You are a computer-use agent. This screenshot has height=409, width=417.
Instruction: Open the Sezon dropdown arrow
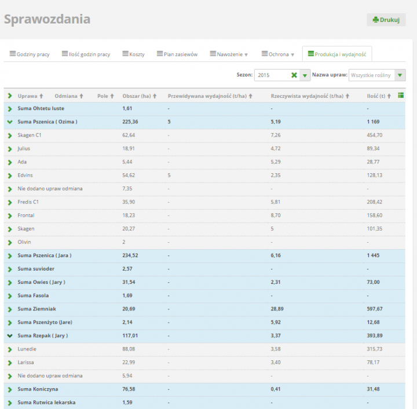pos(305,75)
